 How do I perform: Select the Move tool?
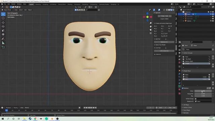pyautogui.click(x=3, y=23)
